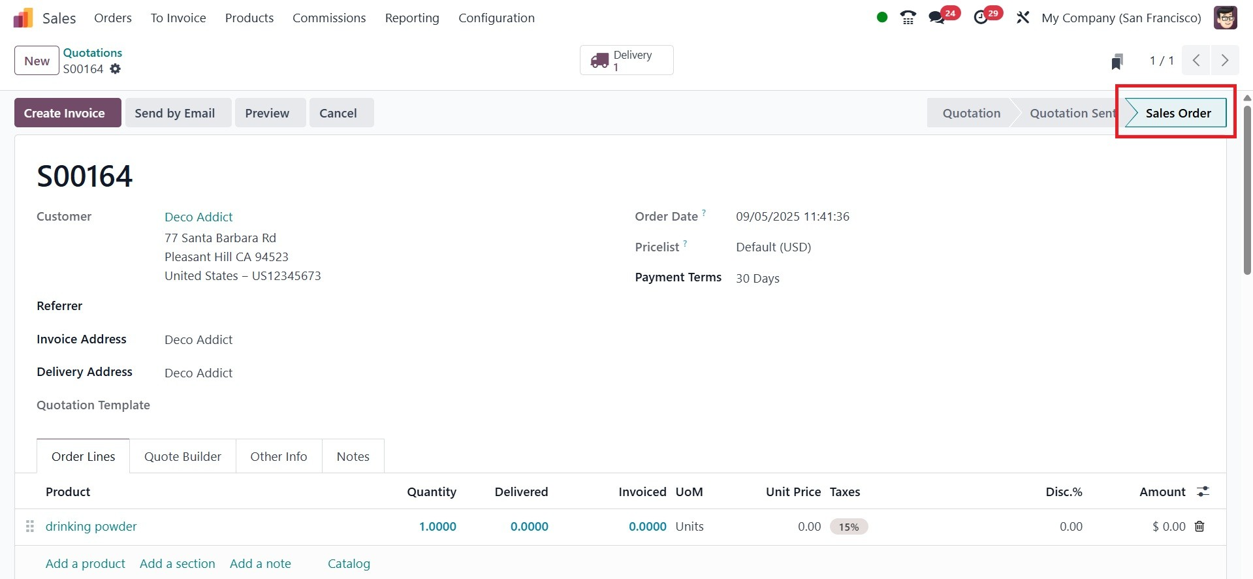Image resolution: width=1253 pixels, height=579 pixels.
Task: Open the developer tools wrench icon
Action: tap(1023, 18)
